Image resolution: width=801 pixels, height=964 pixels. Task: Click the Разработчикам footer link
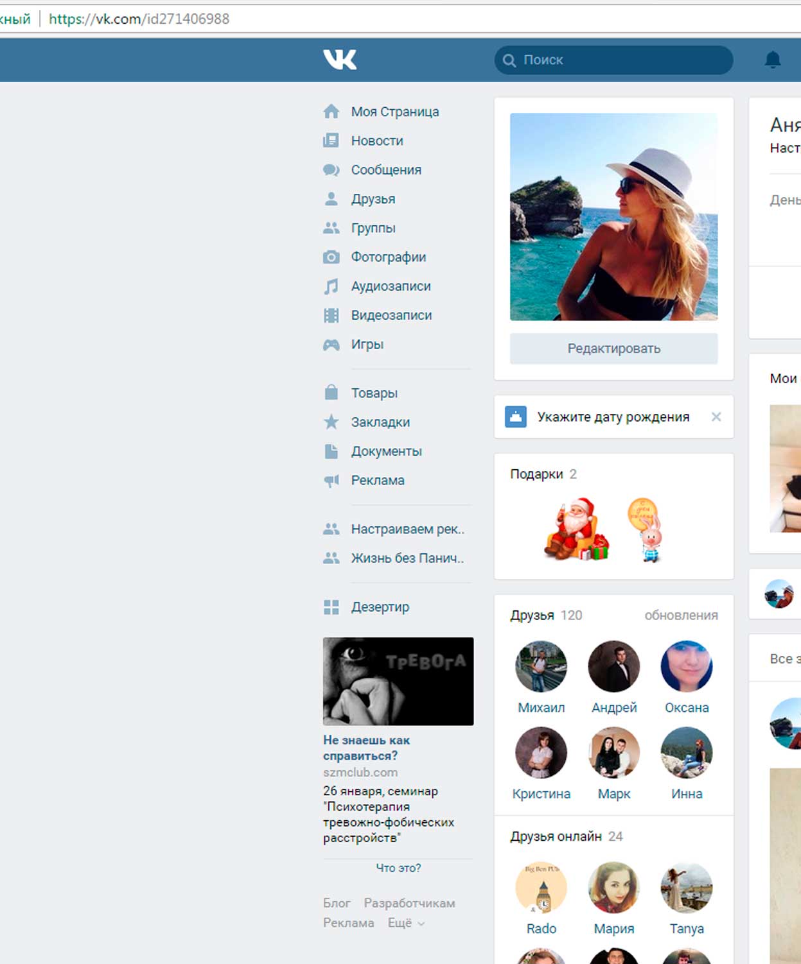coord(409,903)
